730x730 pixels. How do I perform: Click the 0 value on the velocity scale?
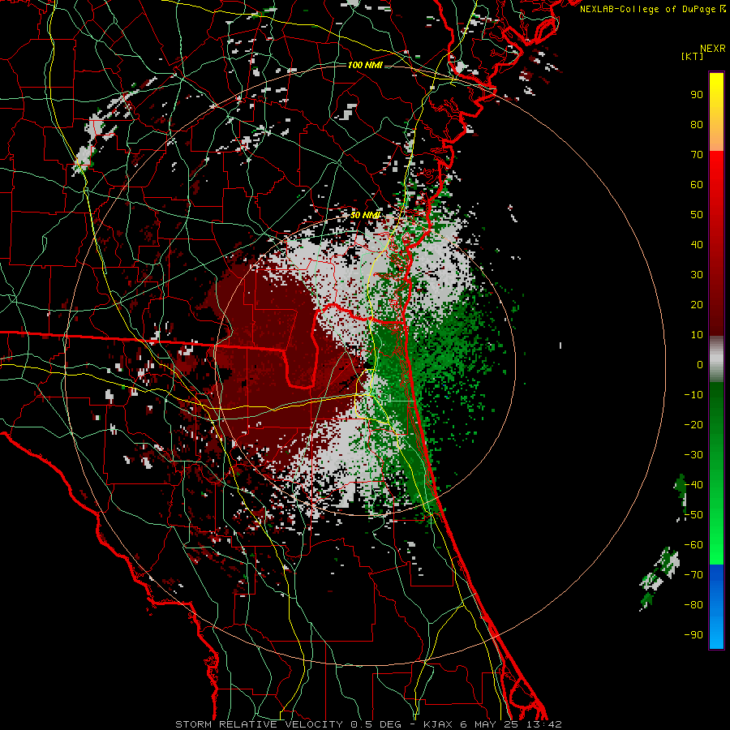[x=700, y=364]
